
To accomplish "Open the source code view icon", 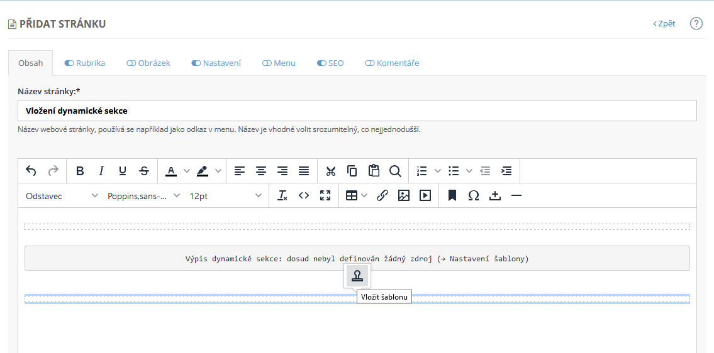I will 304,196.
